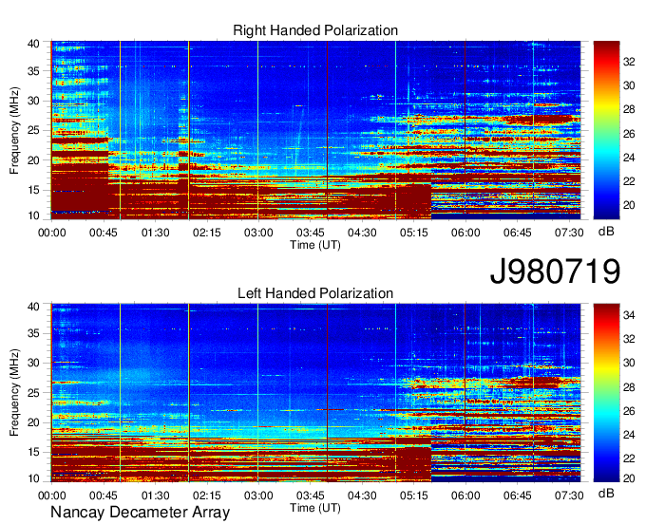The image size is (646, 524).
Task: Click the 04:30 time tick on right-handed plot
Action: point(362,233)
